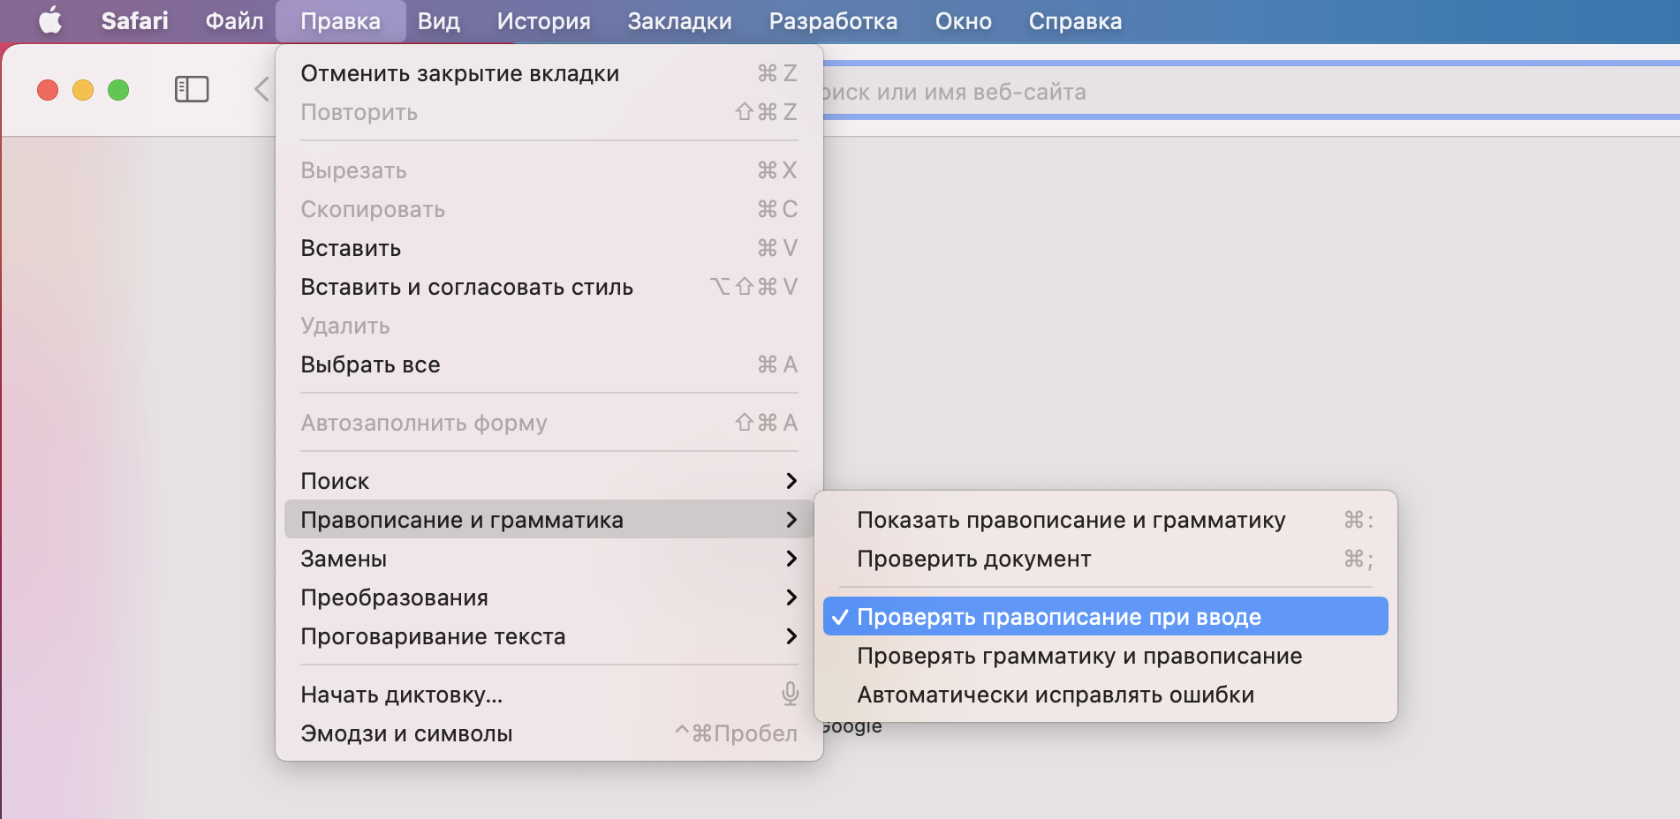Toggle the Safari sidebar icon
The height and width of the screenshot is (819, 1680).
tap(192, 89)
